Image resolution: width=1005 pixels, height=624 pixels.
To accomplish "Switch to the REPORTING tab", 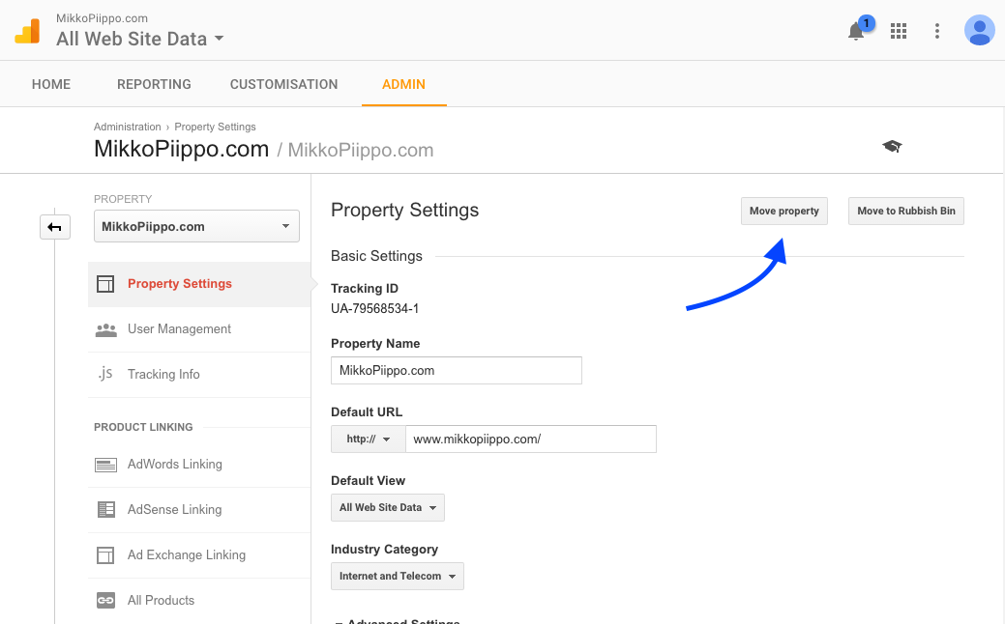I will pos(154,84).
